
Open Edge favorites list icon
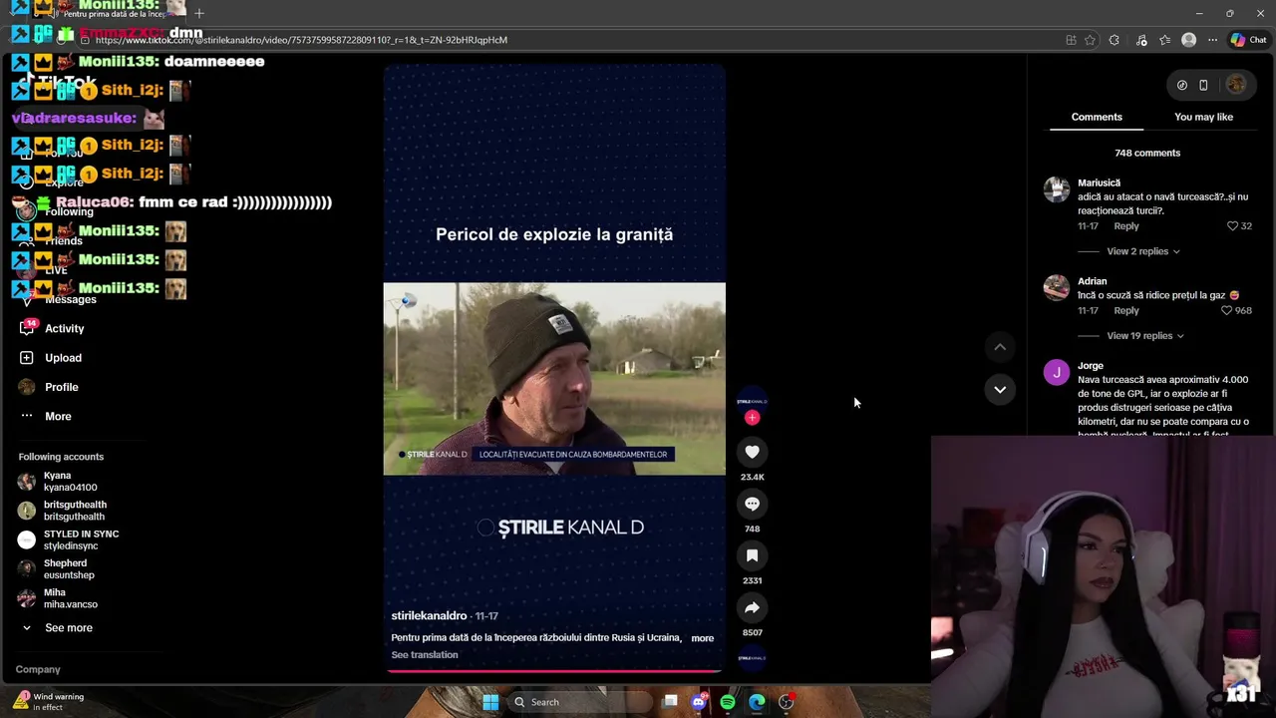[x=1164, y=40]
